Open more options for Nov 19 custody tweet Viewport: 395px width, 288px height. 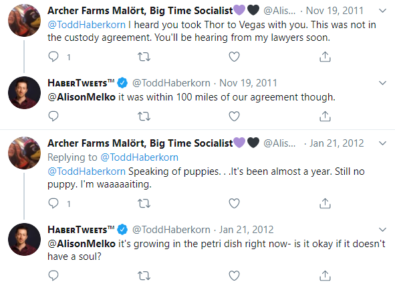click(382, 11)
